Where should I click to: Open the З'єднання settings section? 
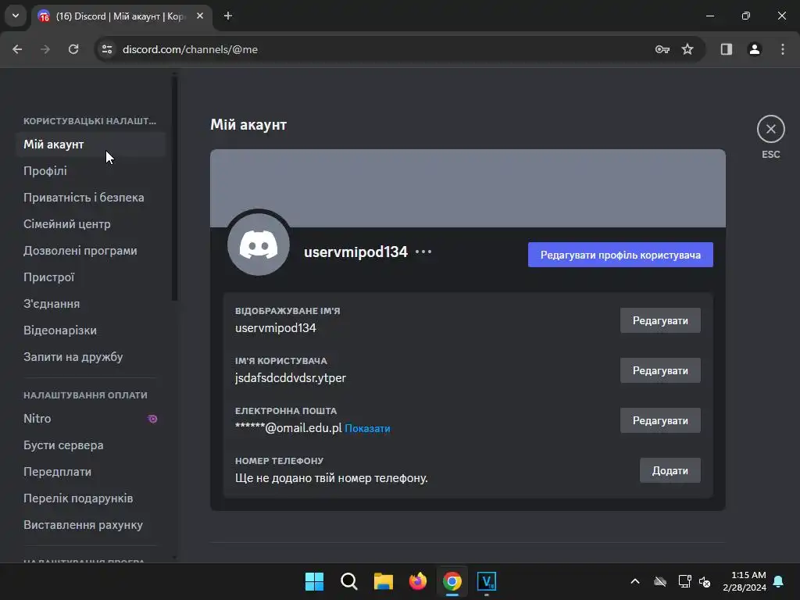[91, 304]
